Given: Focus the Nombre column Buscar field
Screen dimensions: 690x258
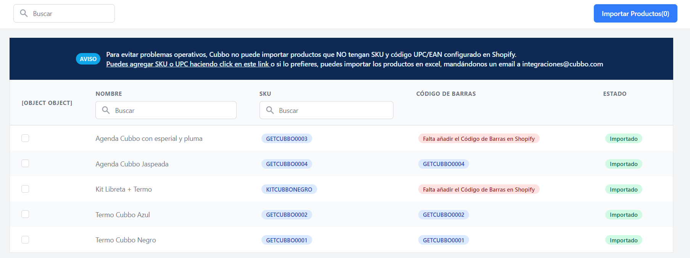Looking at the screenshot, I should 166,110.
